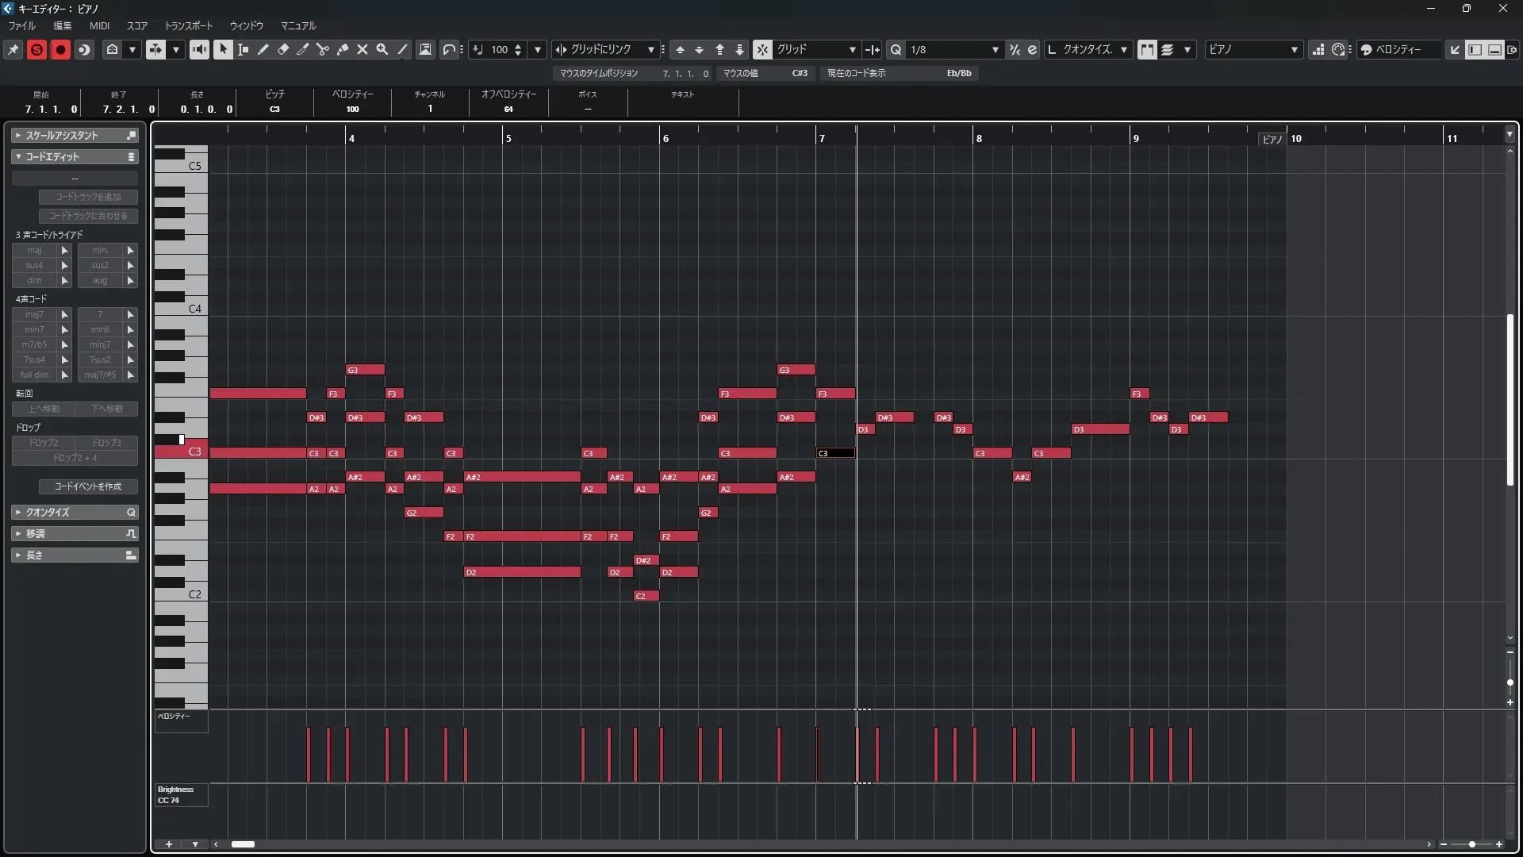Select the Draw pencil tool
1523x857 pixels.
coord(263,49)
